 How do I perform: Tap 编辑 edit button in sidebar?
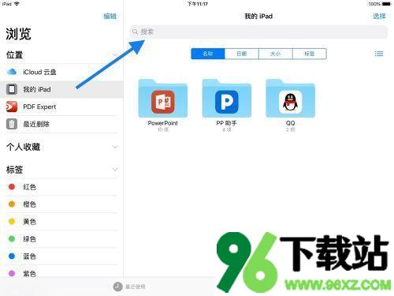110,17
